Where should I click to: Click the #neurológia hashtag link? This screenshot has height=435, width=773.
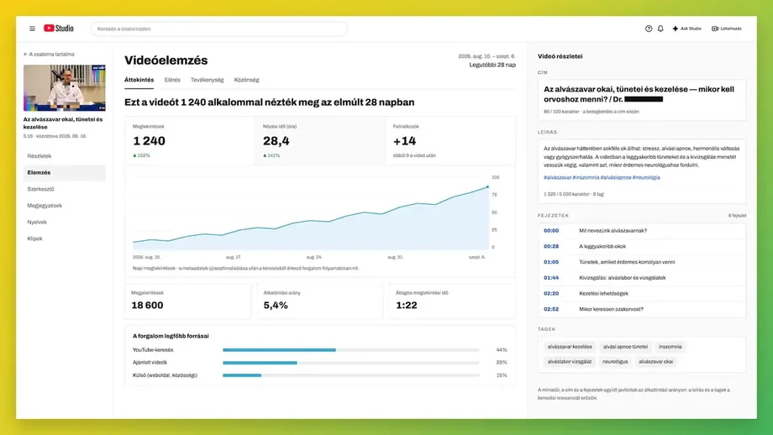[646, 177]
